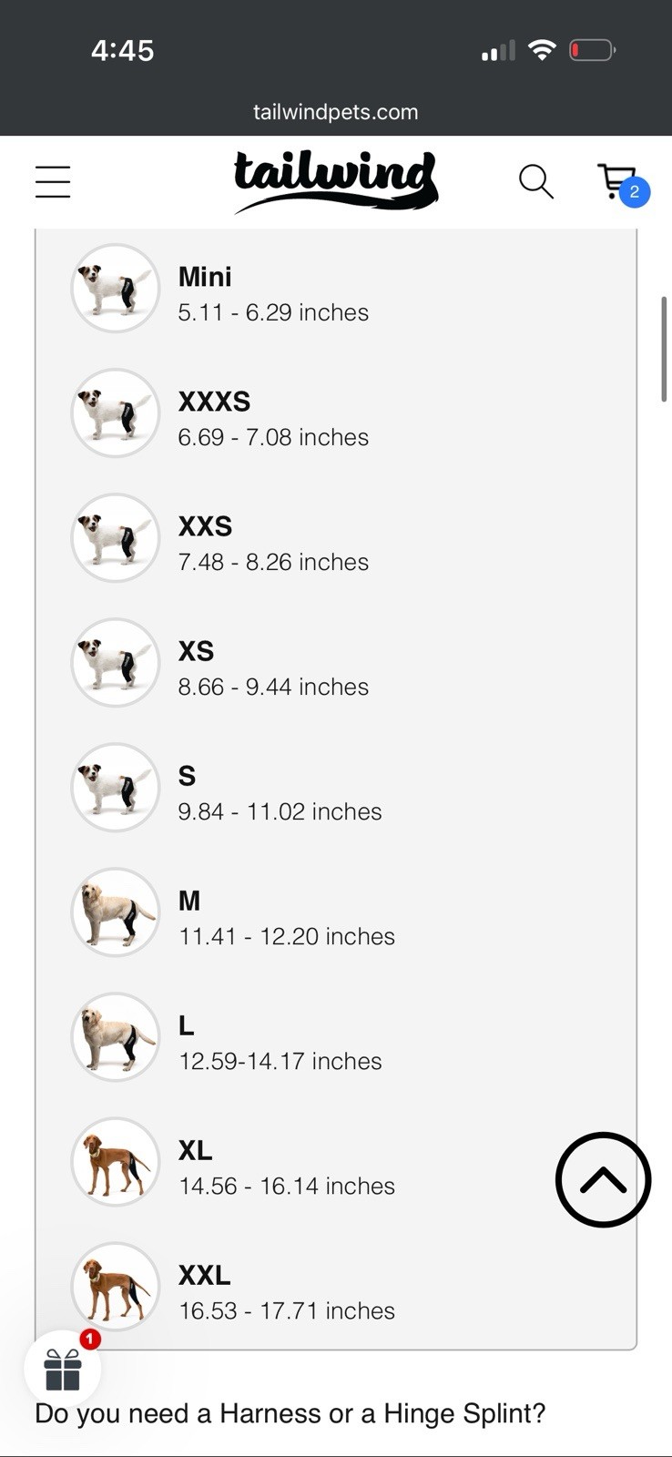
Task: Click the Mini size dog thumbnail
Action: pos(116,289)
